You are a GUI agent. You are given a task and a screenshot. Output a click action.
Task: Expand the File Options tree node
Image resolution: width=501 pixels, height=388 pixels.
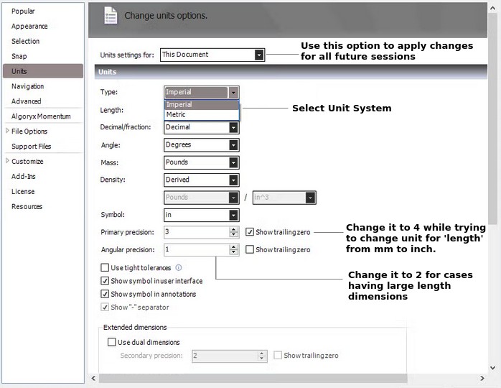click(8, 131)
